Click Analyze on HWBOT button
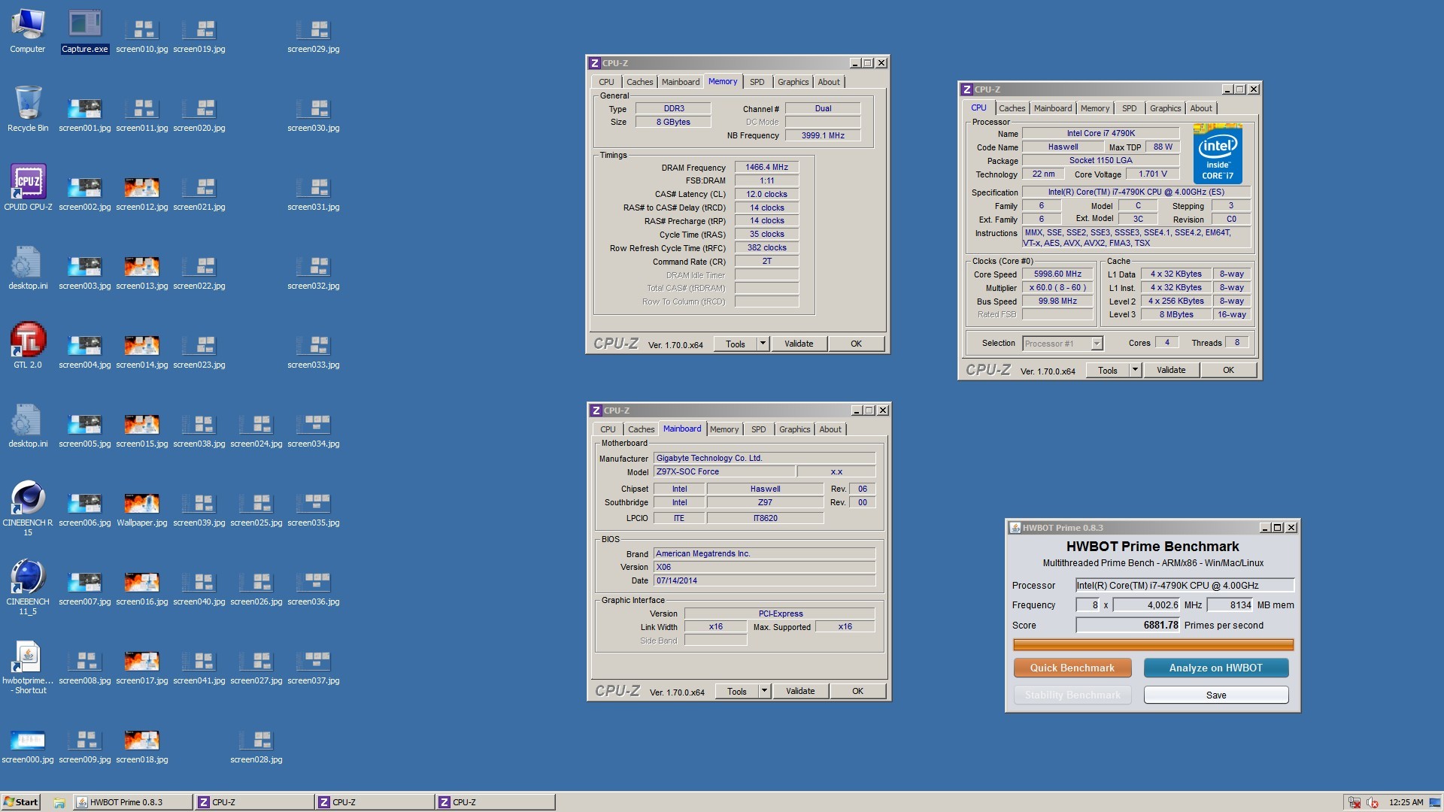 click(x=1216, y=668)
